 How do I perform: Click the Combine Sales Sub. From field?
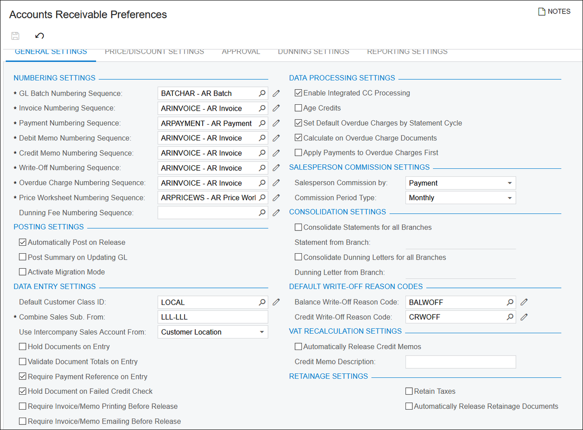(x=212, y=317)
